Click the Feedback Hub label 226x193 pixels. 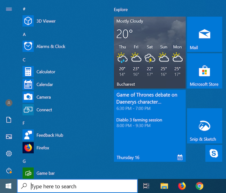point(50,135)
